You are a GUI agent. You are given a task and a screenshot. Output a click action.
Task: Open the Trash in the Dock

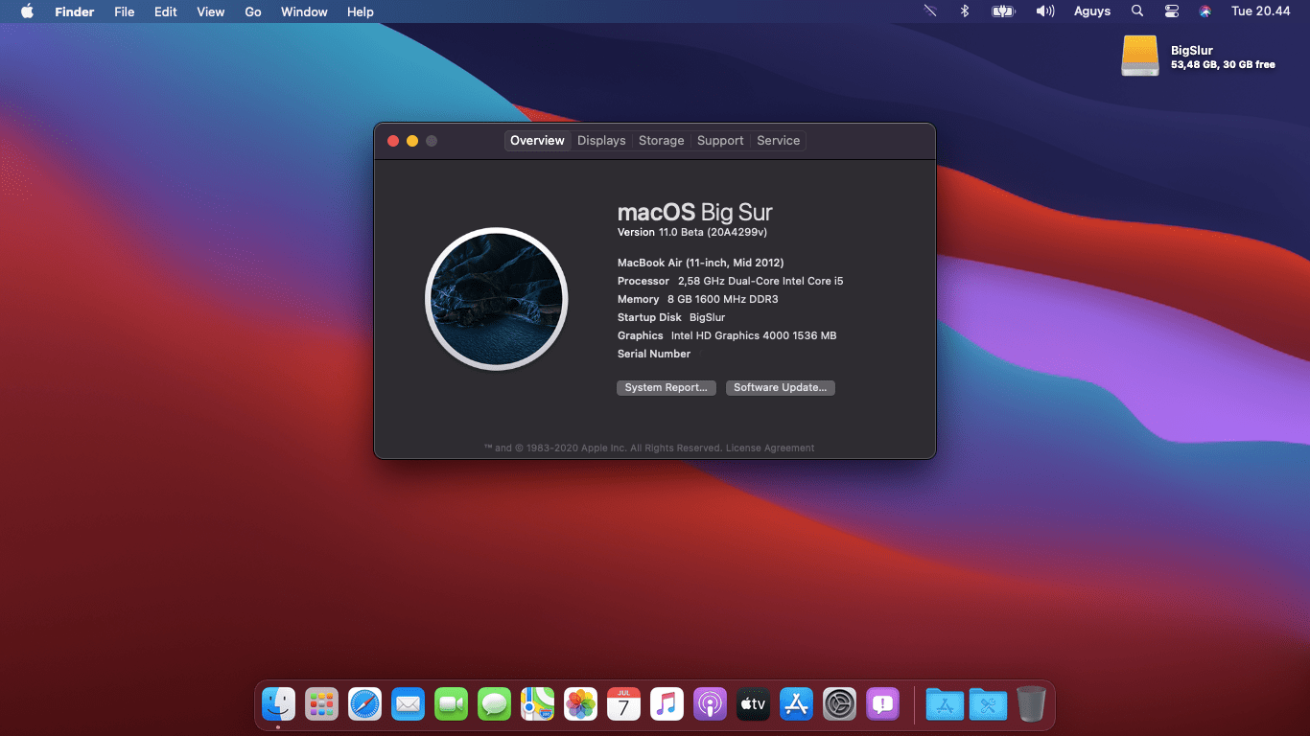click(x=1031, y=704)
